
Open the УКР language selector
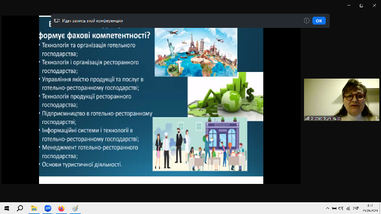(x=356, y=208)
